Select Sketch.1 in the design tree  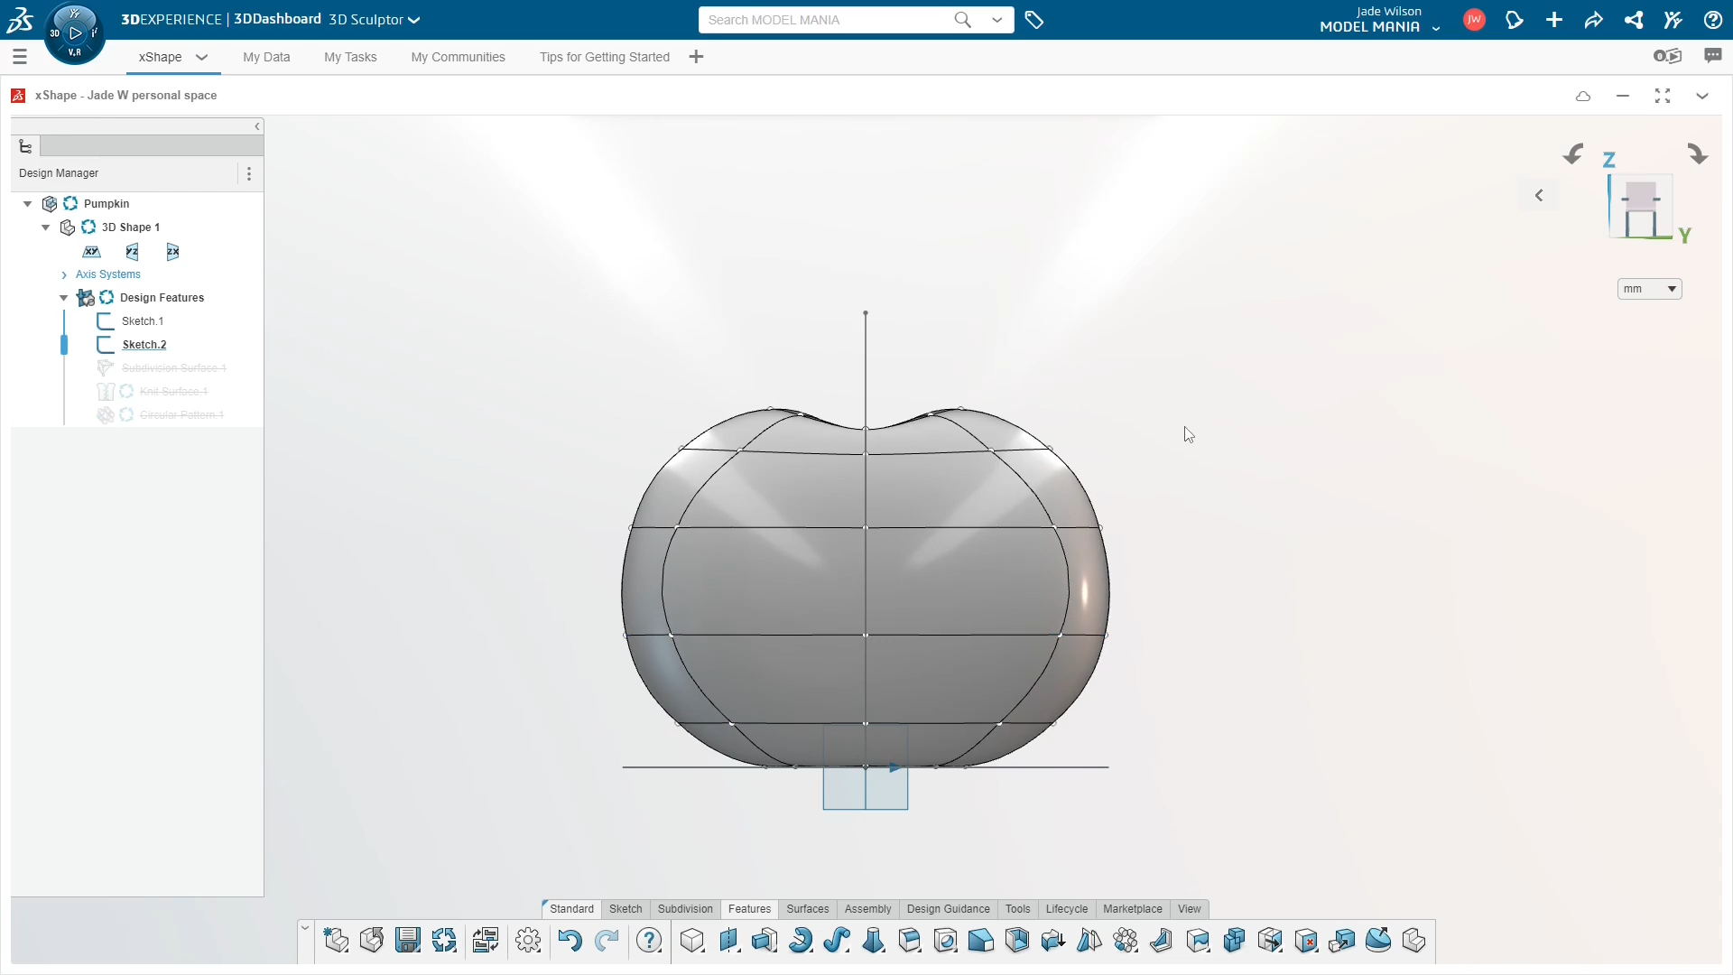point(143,321)
